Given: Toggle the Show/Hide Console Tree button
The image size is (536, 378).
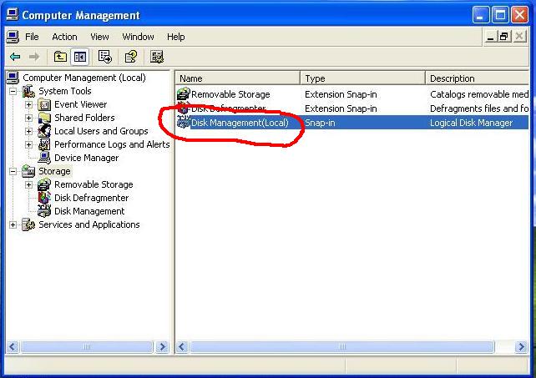Looking at the screenshot, I should 79,57.
